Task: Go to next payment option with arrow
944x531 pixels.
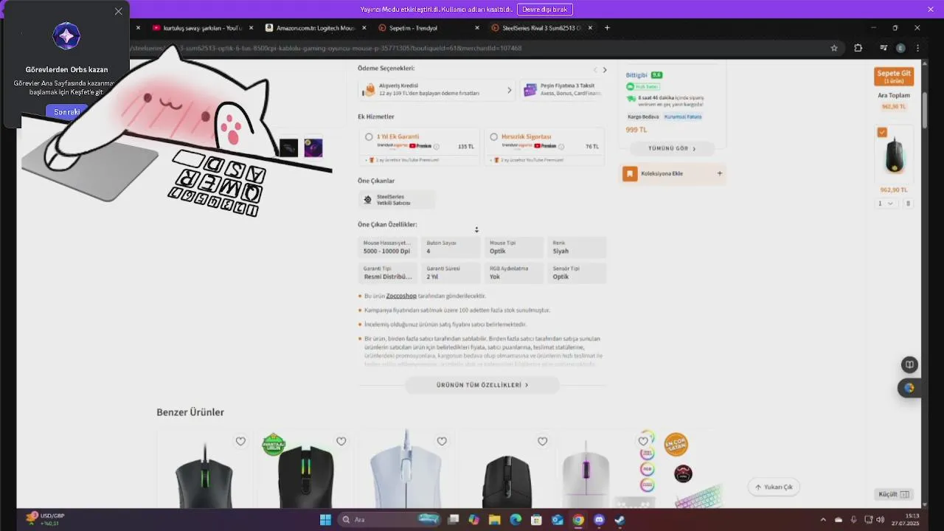Action: pyautogui.click(x=605, y=70)
